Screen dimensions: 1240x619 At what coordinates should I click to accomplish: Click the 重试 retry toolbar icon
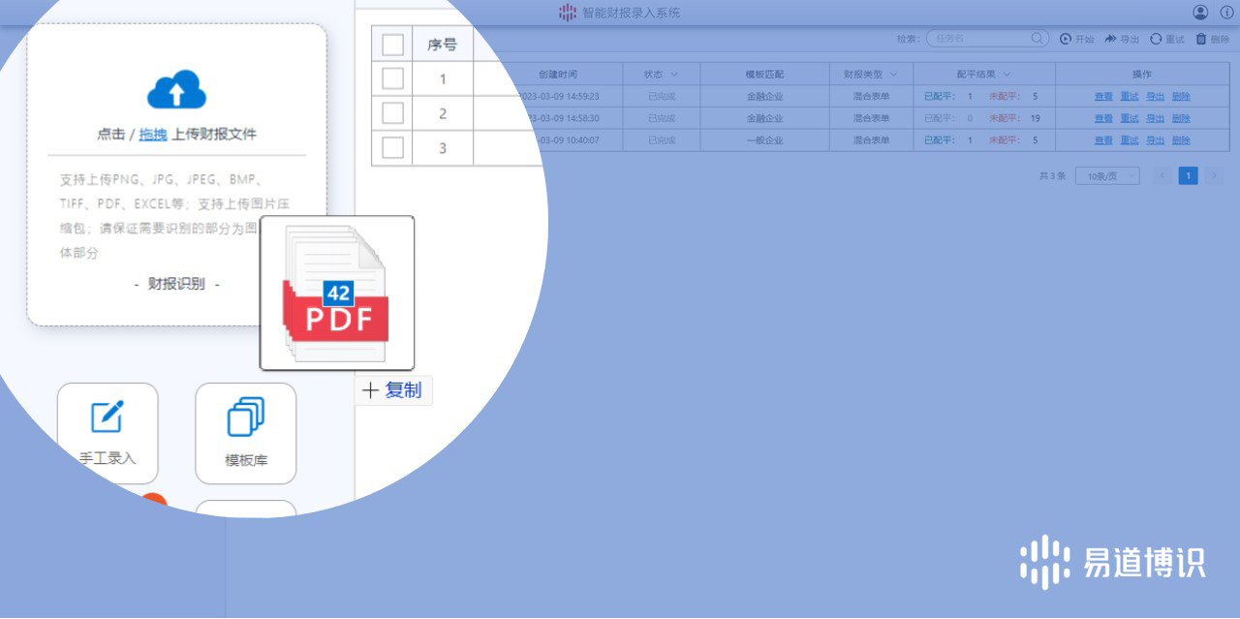(1156, 39)
